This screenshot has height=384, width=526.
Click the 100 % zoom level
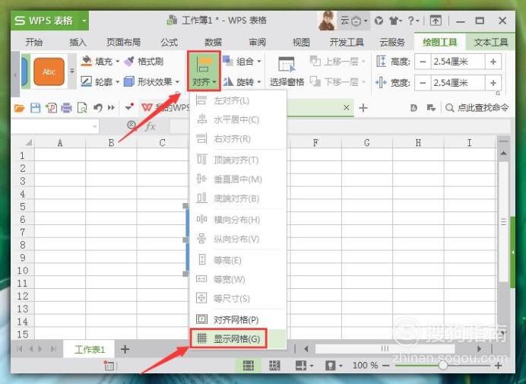click(x=365, y=366)
